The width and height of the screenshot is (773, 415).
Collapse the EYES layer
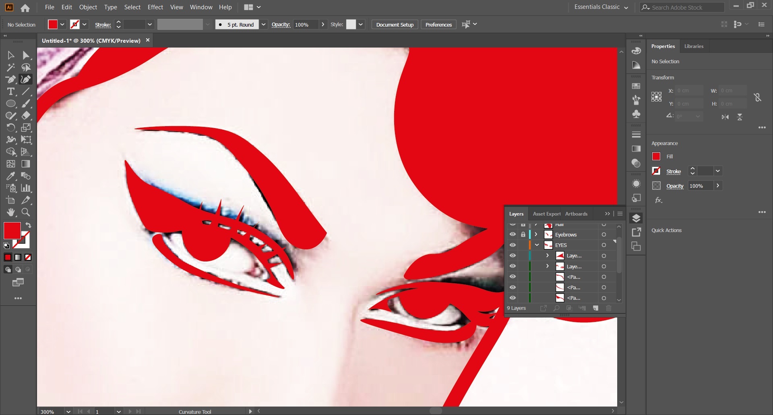[537, 245]
